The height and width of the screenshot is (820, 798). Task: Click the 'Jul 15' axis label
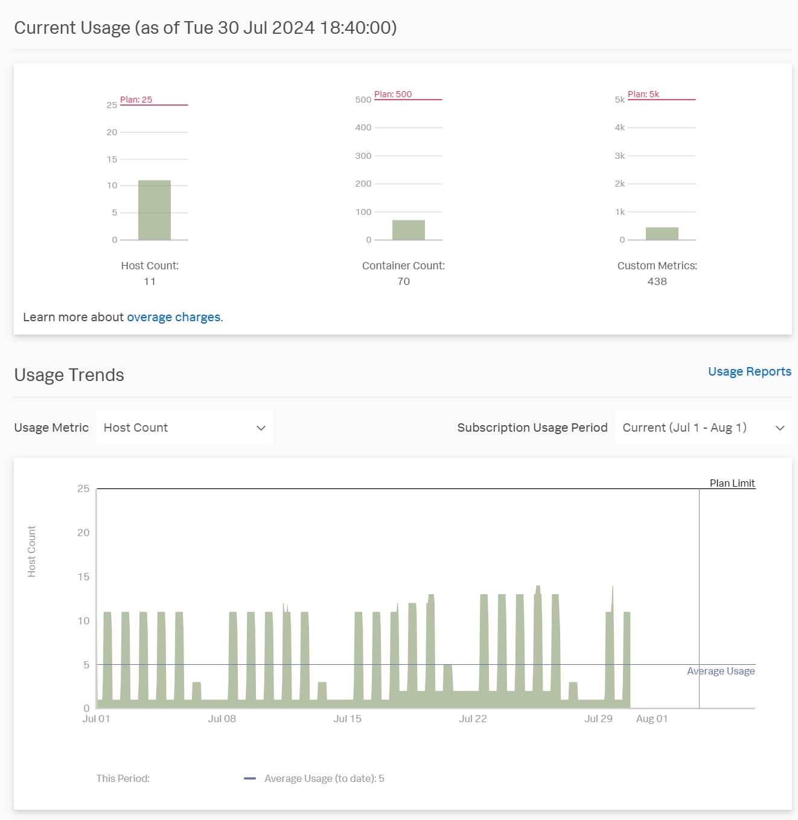[x=347, y=719]
